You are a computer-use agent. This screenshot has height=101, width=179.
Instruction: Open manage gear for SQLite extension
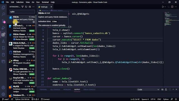(34, 22)
